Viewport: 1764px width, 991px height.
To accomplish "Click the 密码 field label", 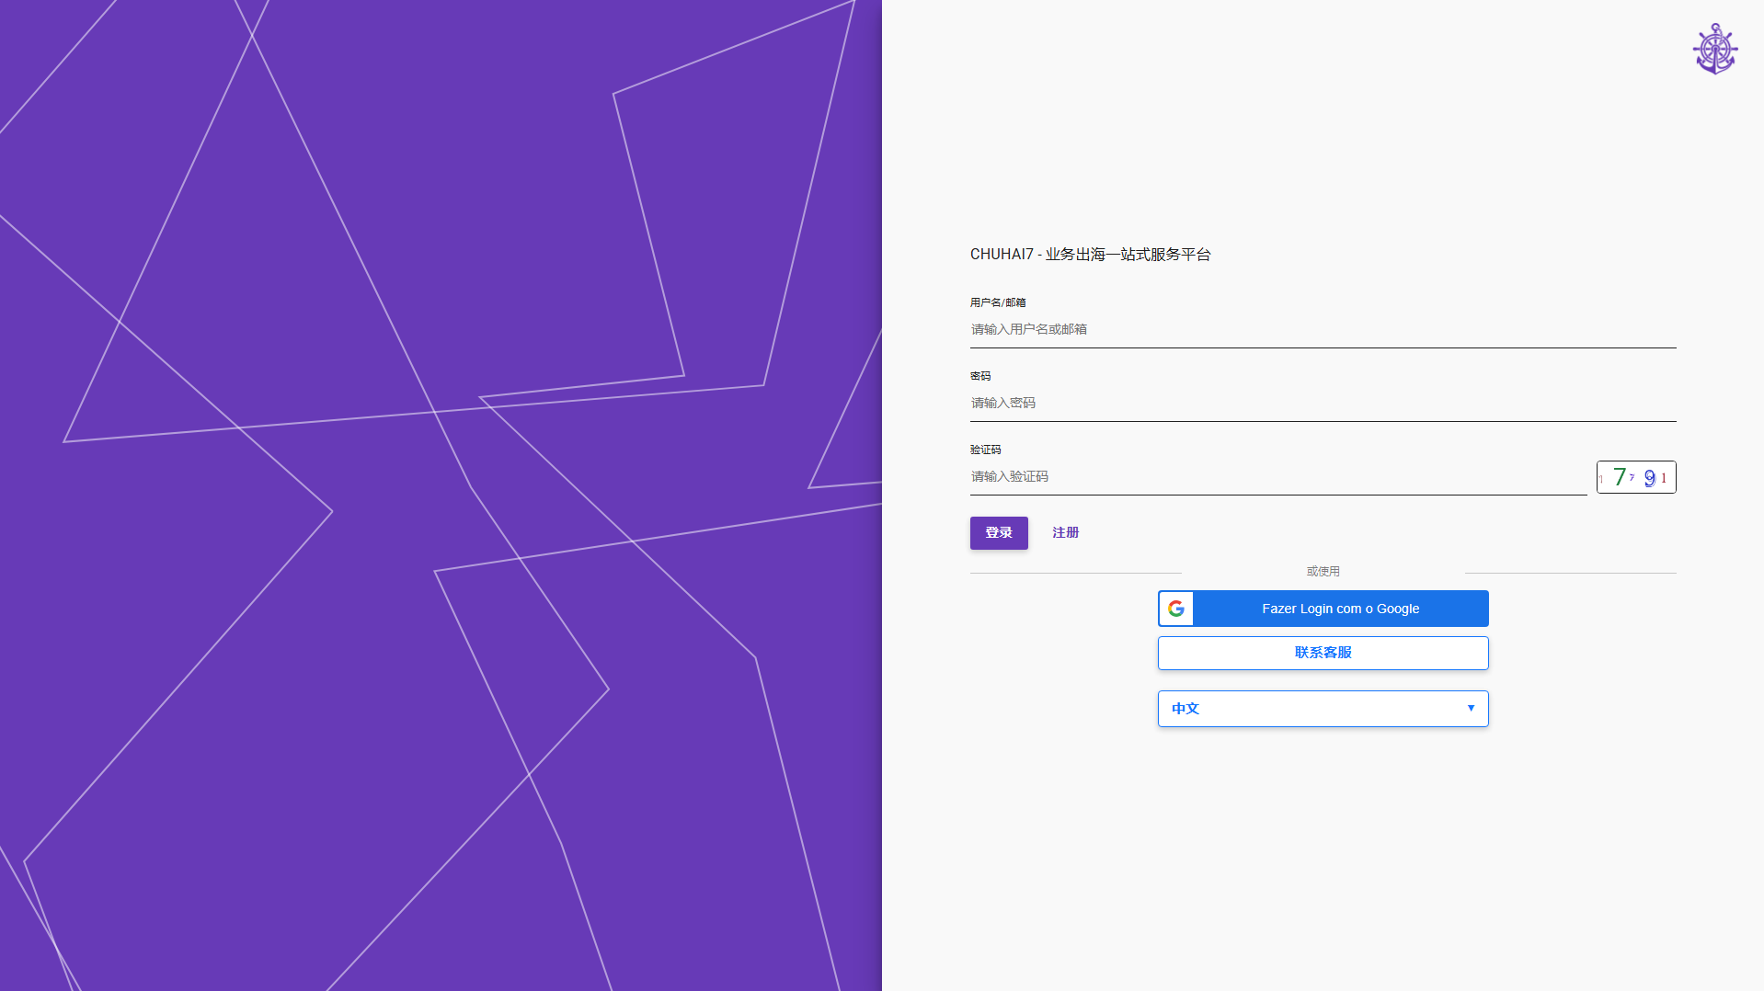I will [x=980, y=376].
